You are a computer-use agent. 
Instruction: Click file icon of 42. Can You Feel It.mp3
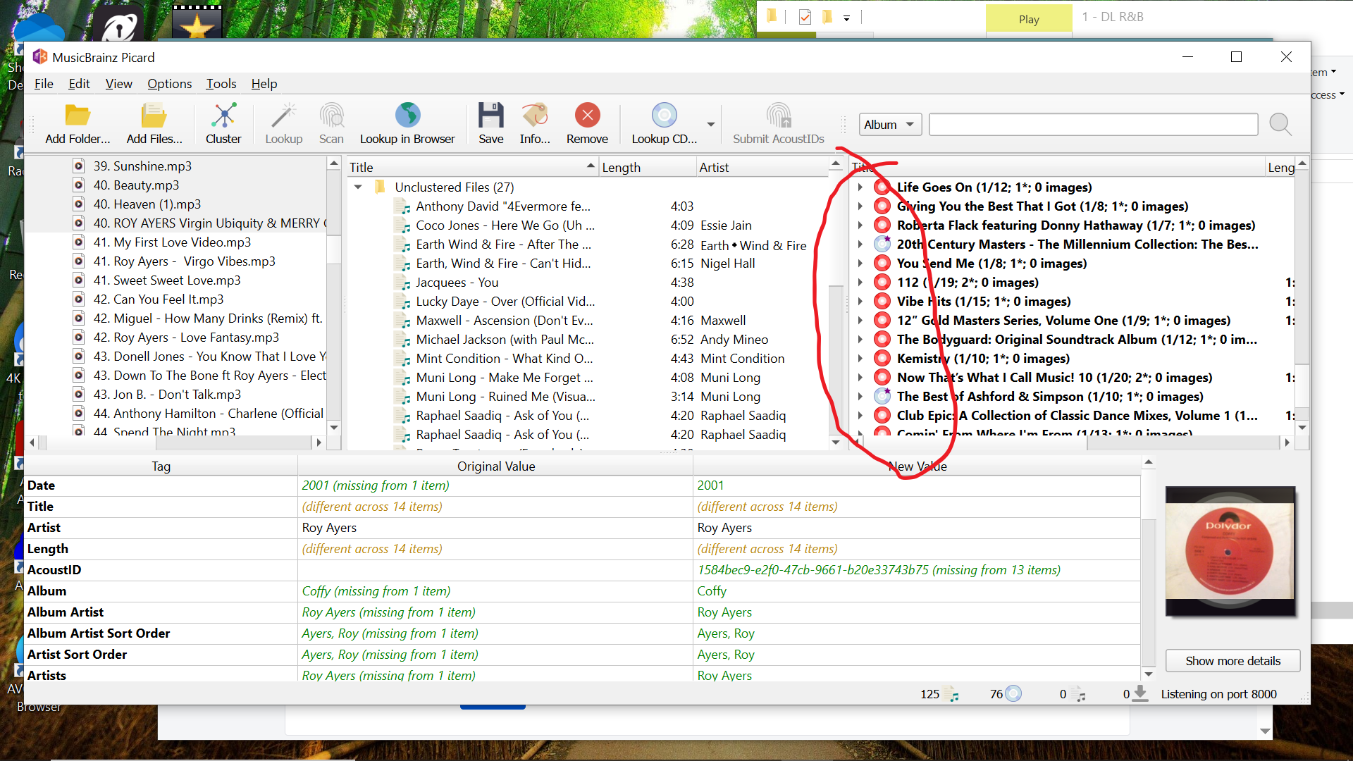[x=79, y=299]
